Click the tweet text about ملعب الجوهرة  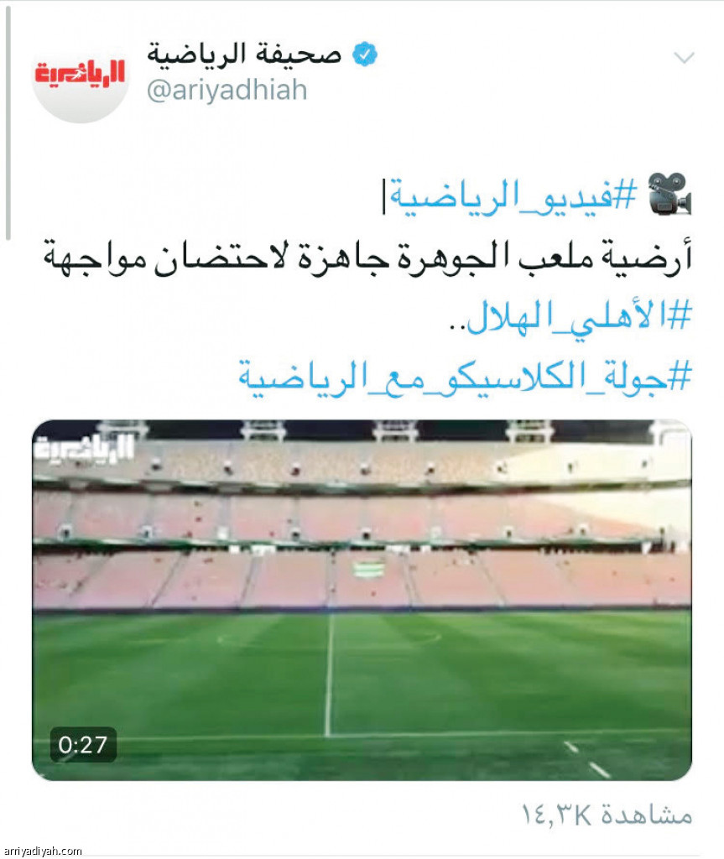click(367, 258)
